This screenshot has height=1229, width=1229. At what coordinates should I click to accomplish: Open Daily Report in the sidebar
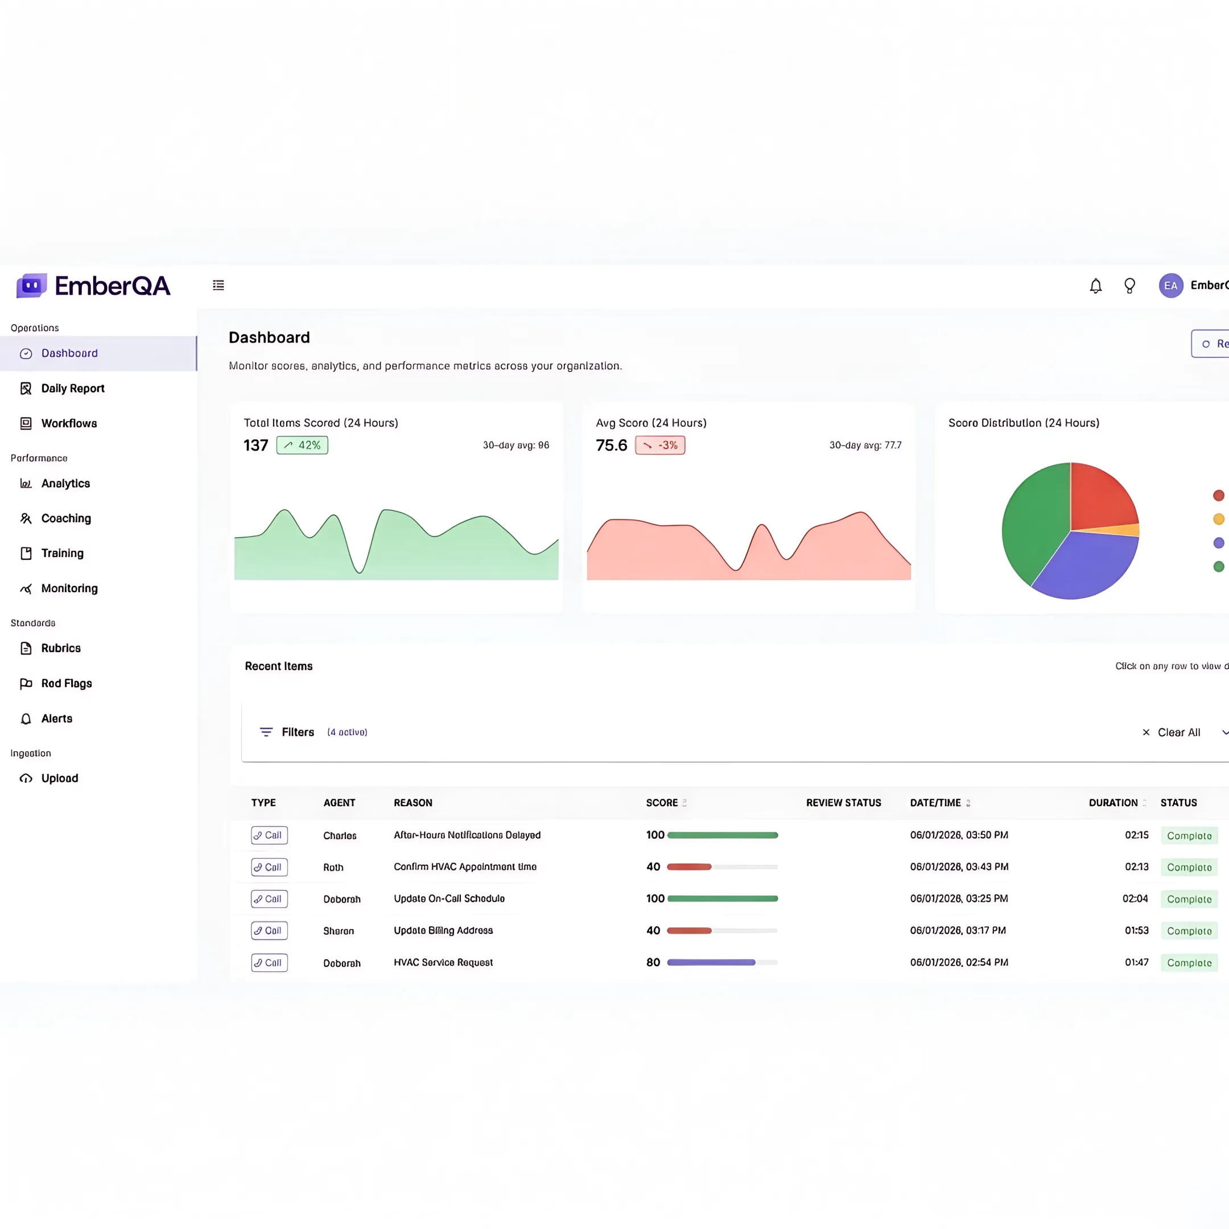[x=98, y=389]
